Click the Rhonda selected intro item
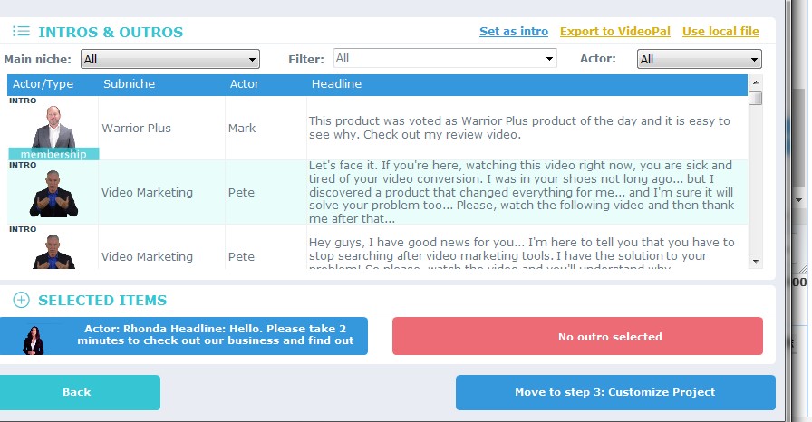Screen dimensions: 812x422 coord(184,335)
